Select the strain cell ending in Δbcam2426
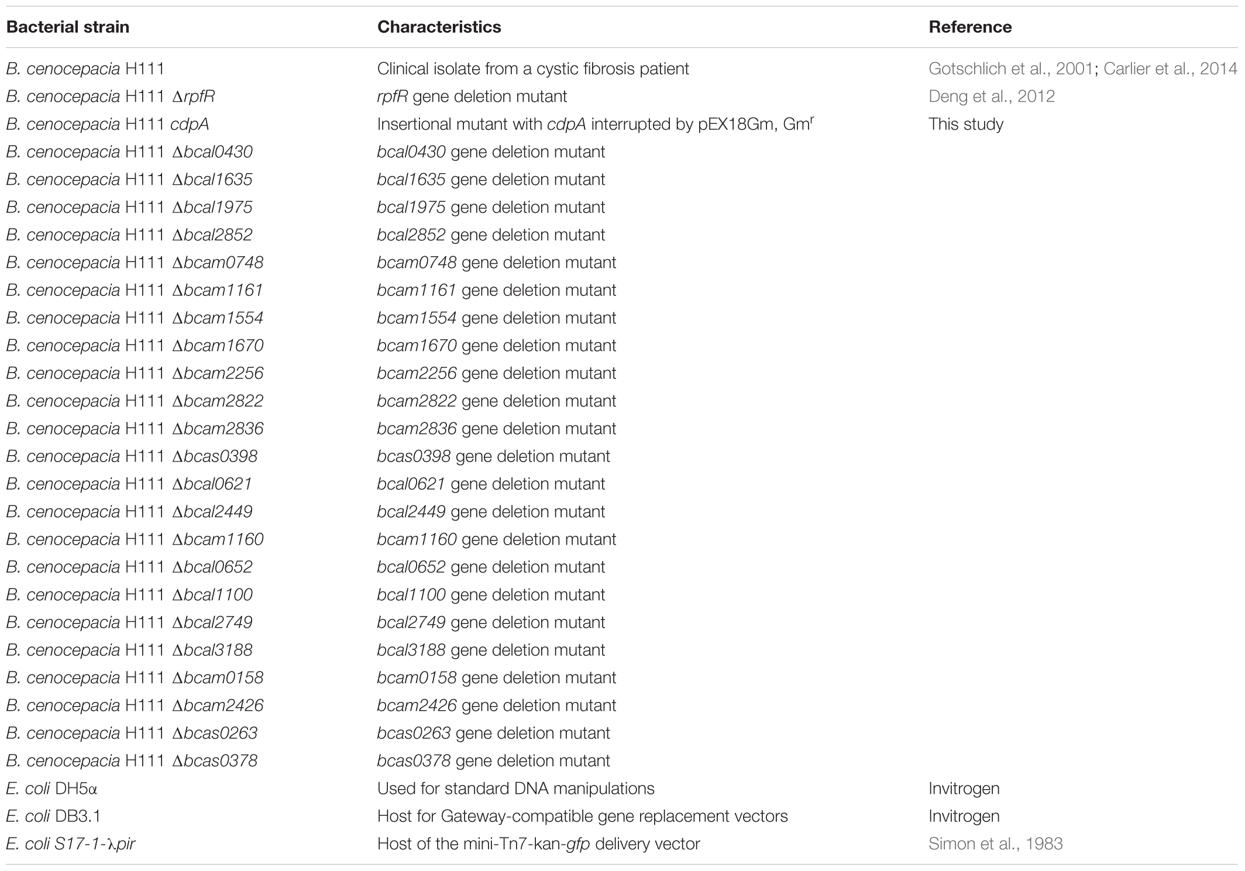This screenshot has height=871, width=1245. tap(135, 705)
